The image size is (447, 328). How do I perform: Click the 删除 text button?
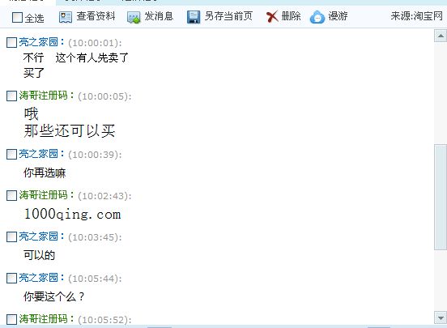click(291, 16)
